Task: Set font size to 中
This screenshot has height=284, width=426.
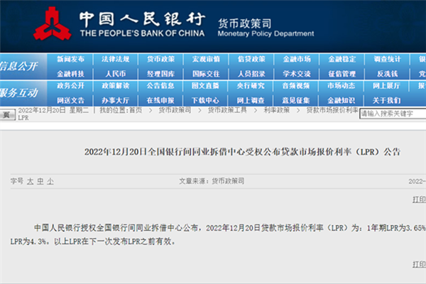Action: (x=40, y=181)
